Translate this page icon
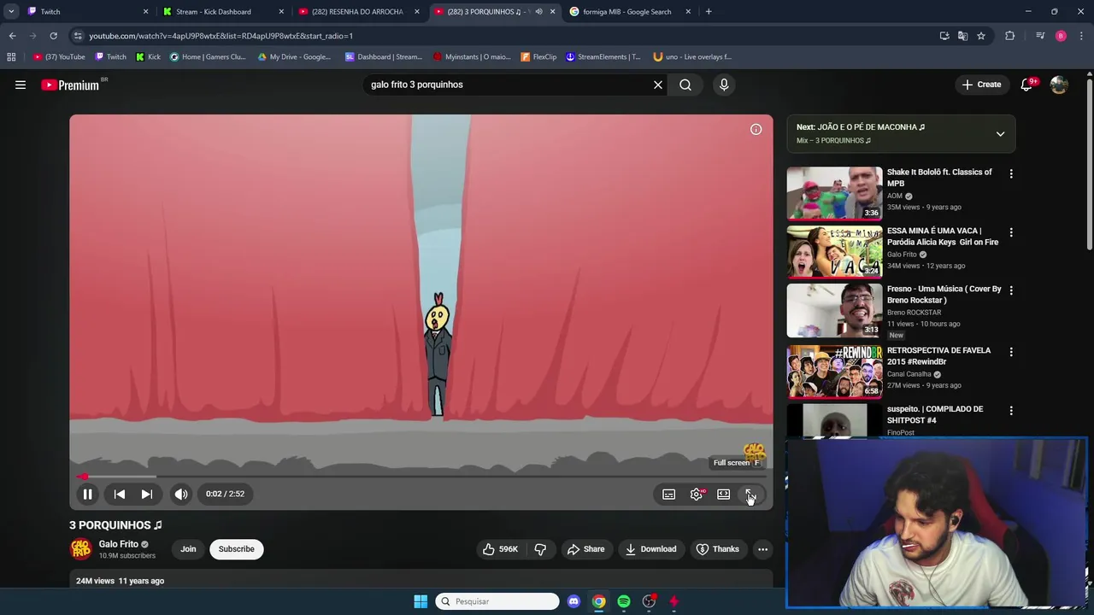Image resolution: width=1094 pixels, height=615 pixels. point(962,36)
